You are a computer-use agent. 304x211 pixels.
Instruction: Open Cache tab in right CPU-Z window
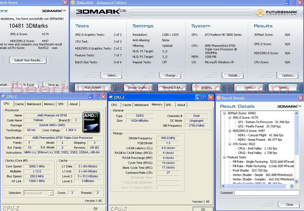coord(127,105)
